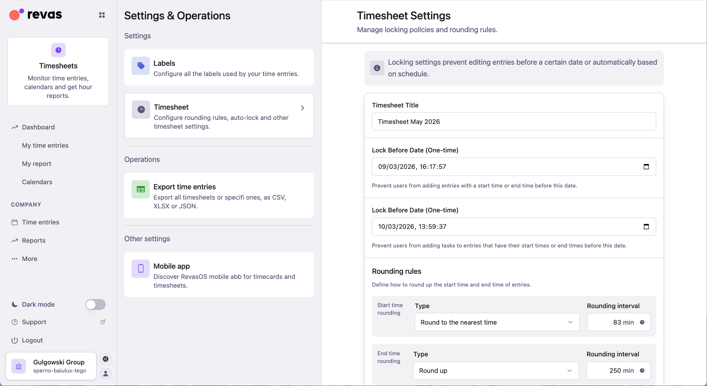707x386 pixels.
Task: Click the Logout button
Action: pos(32,340)
